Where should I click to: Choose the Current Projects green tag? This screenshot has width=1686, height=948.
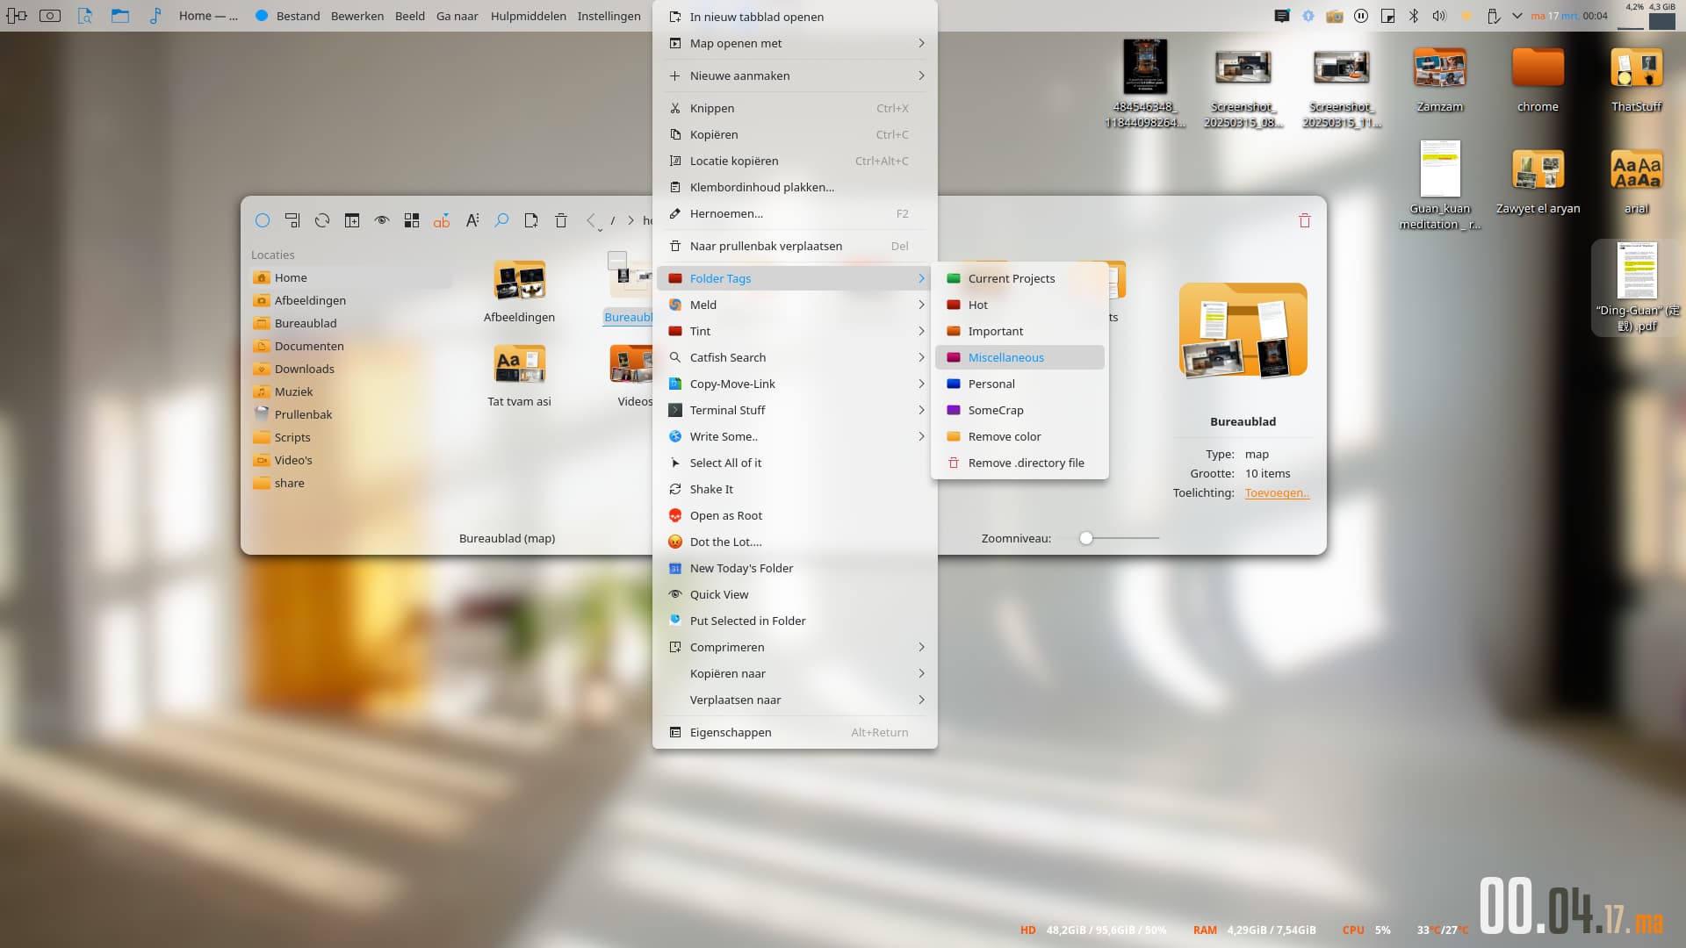pyautogui.click(x=1020, y=278)
